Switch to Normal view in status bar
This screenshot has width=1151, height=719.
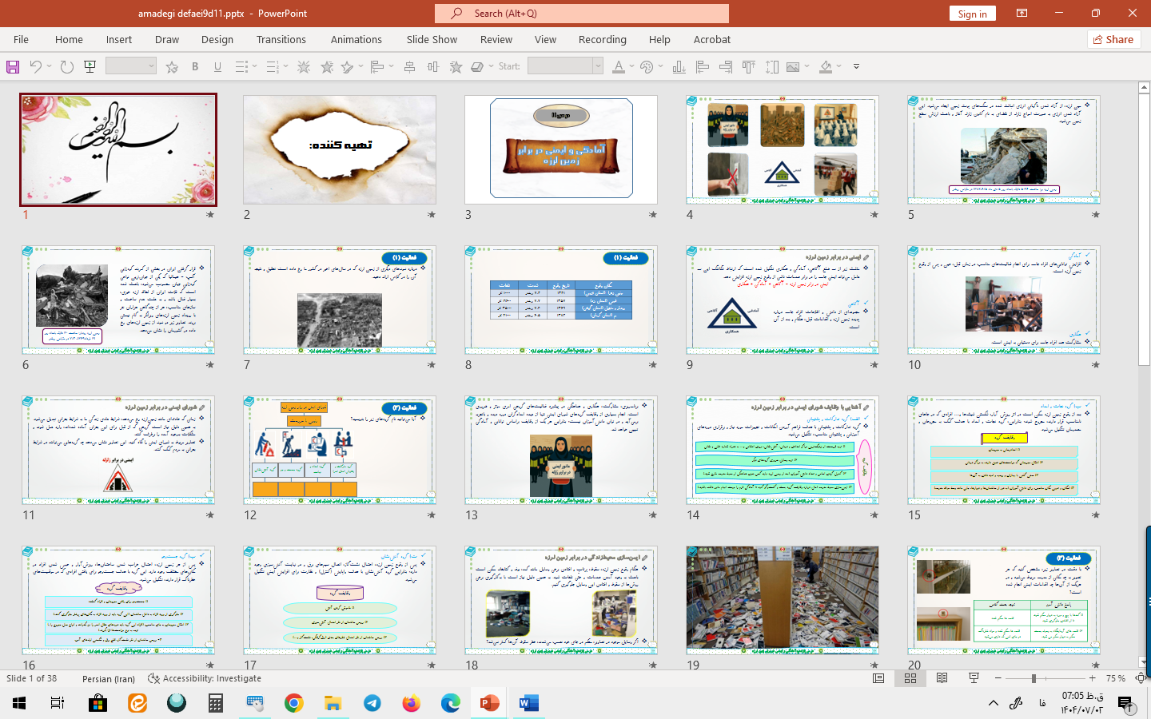[x=878, y=678]
